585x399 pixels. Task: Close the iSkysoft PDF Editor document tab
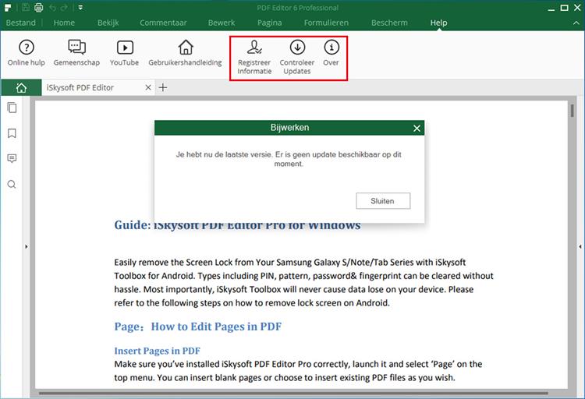click(x=148, y=87)
